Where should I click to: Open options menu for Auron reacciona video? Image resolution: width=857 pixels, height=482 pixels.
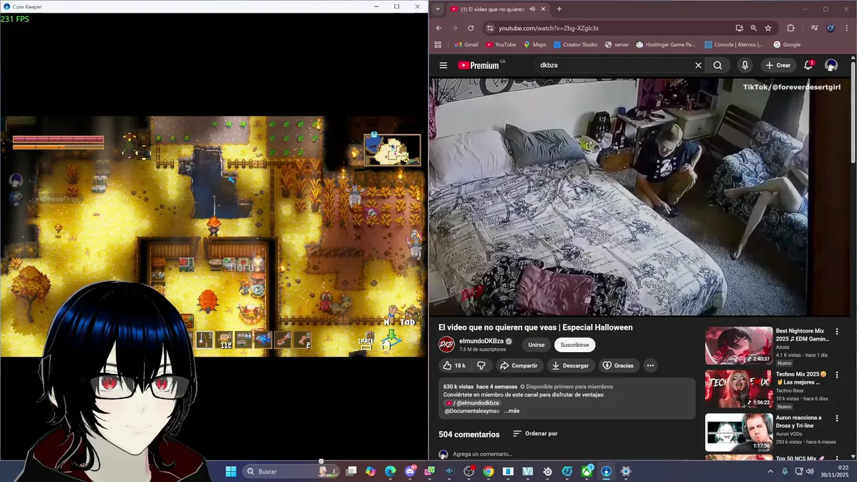coord(836,418)
